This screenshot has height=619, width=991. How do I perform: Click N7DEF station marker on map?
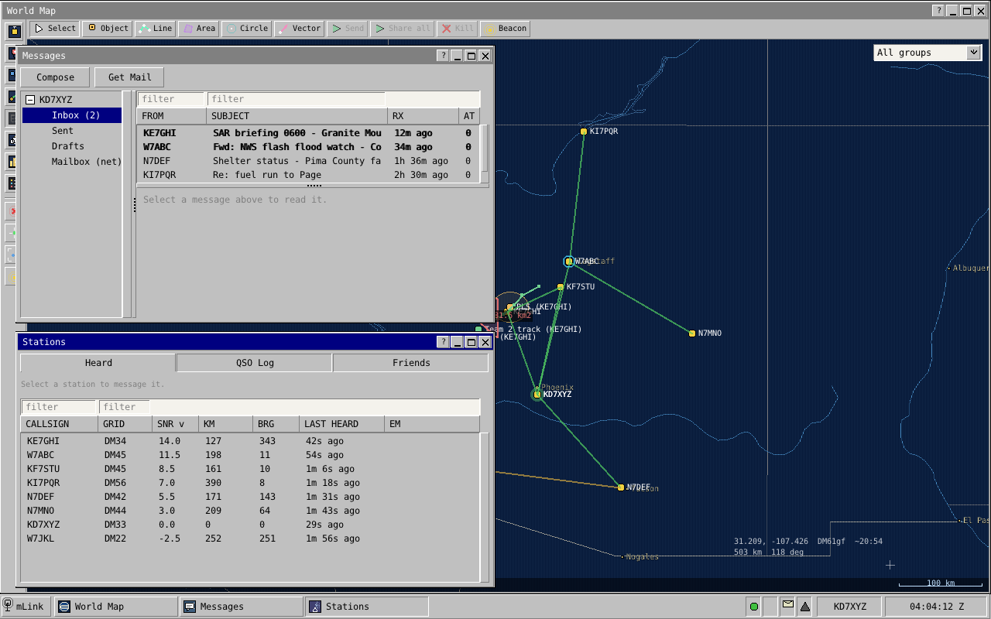tap(621, 487)
